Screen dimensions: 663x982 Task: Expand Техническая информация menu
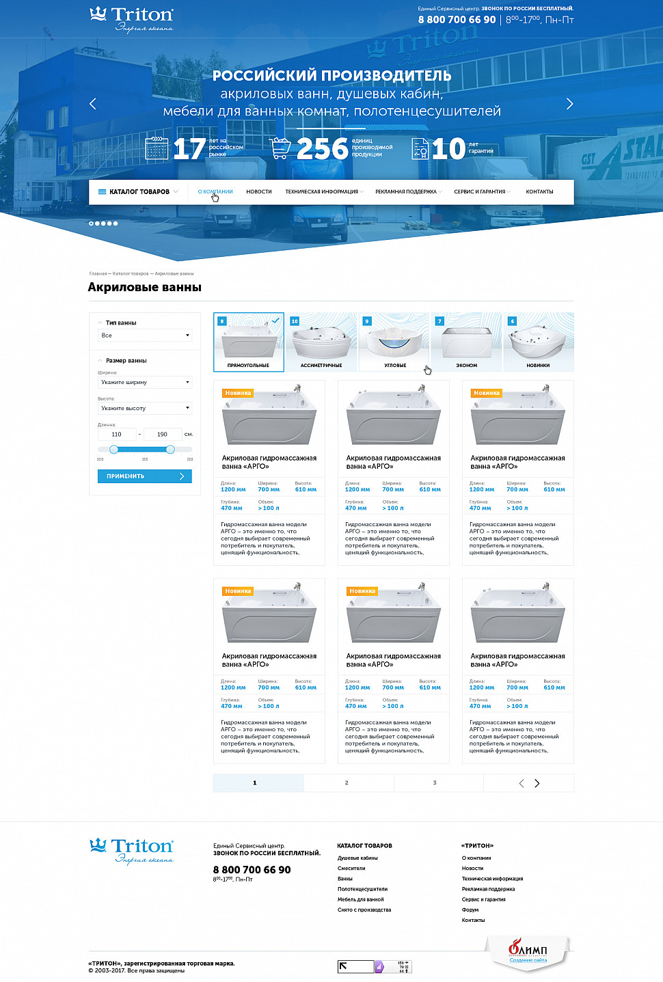tap(324, 192)
